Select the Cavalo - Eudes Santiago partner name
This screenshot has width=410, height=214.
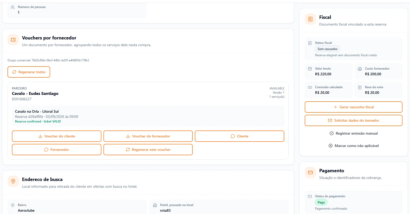coord(35,94)
